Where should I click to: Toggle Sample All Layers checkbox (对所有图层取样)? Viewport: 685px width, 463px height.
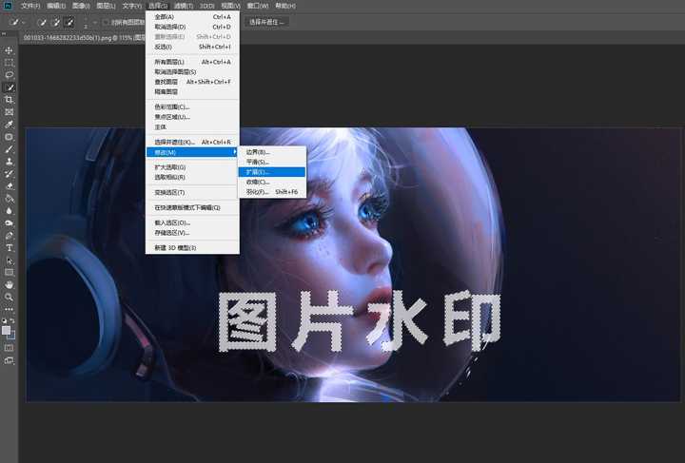click(x=106, y=22)
